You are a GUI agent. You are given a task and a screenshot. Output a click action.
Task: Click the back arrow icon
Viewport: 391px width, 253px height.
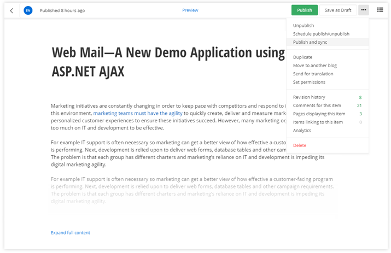pos(11,10)
